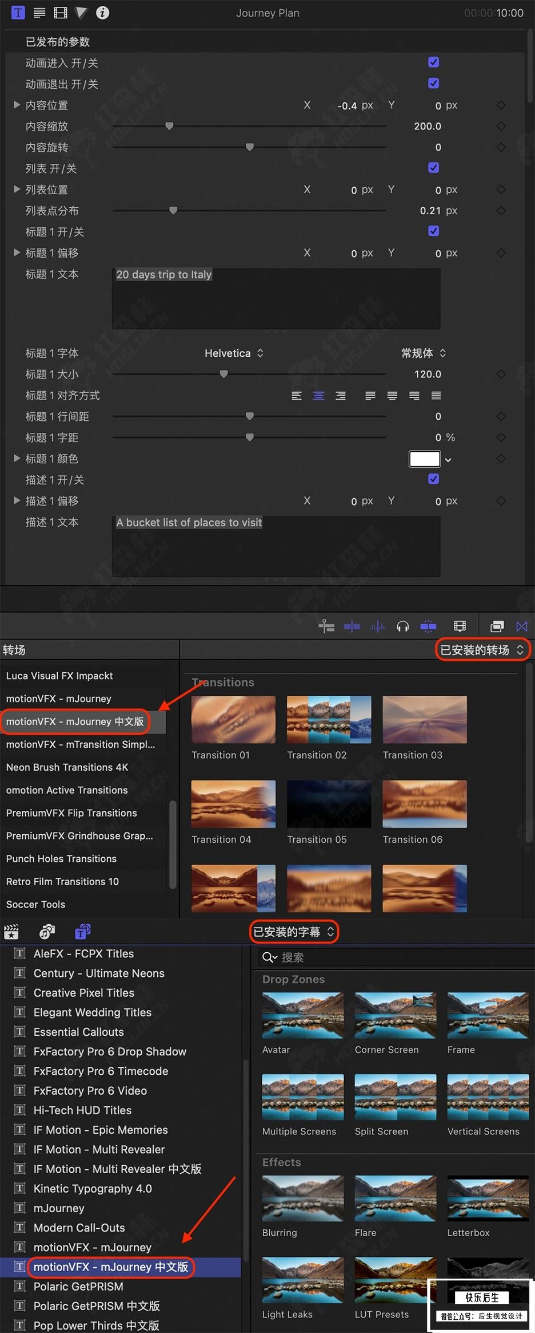Align 标题 1 text to the right

click(341, 396)
